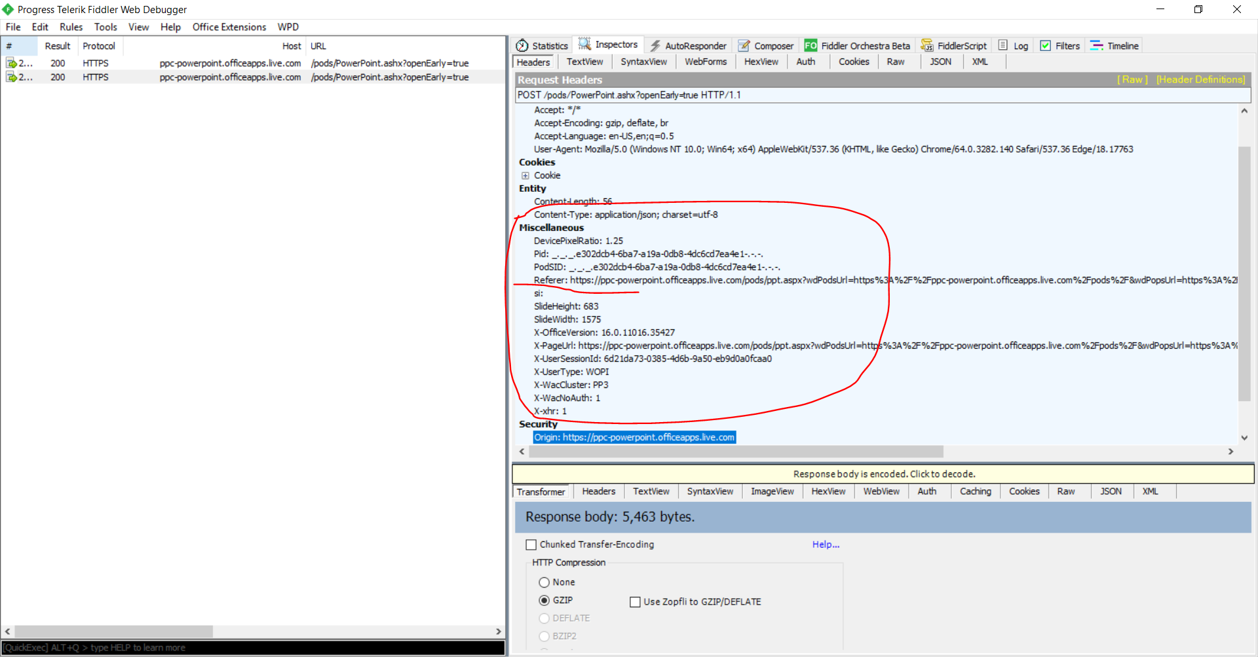The image size is (1258, 657).
Task: Sort sessions by Result column header
Action: (x=58, y=46)
